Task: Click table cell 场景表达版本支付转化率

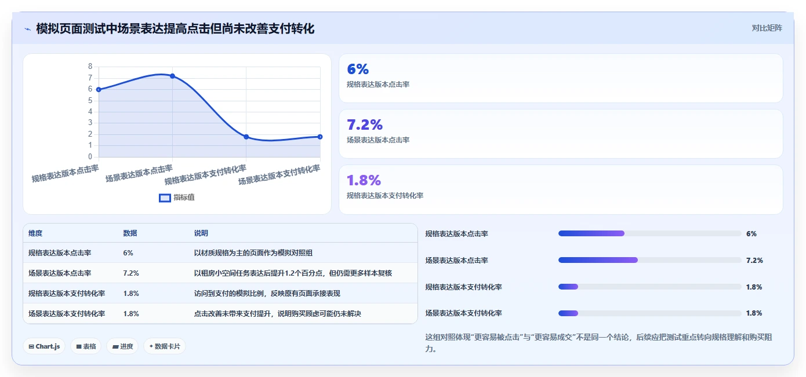Action: pos(67,314)
